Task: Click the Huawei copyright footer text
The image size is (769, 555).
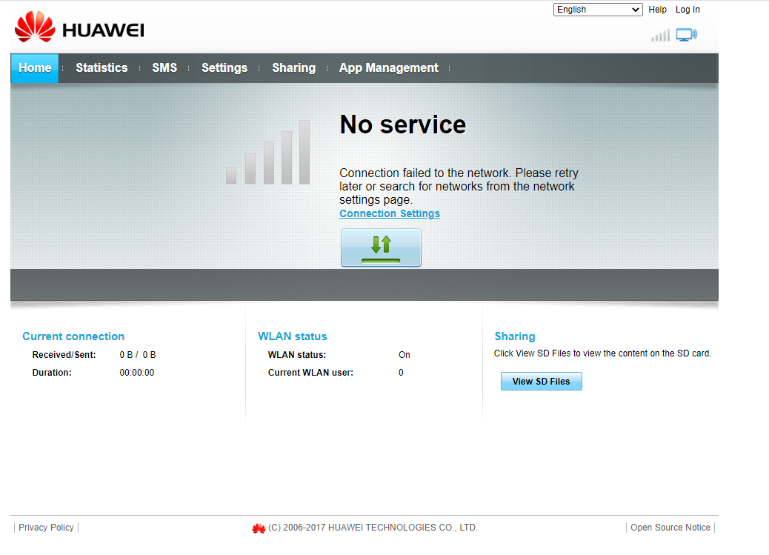Action: click(373, 528)
